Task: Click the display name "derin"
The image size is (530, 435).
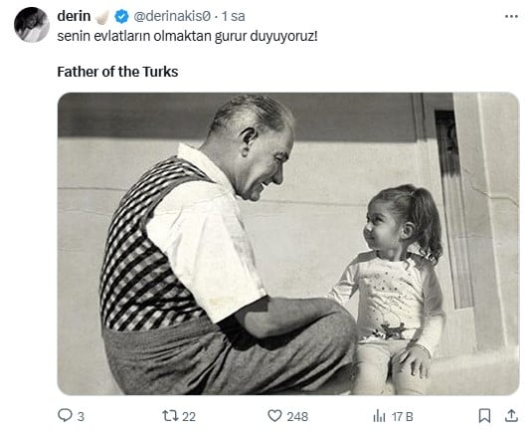Action: coord(74,16)
